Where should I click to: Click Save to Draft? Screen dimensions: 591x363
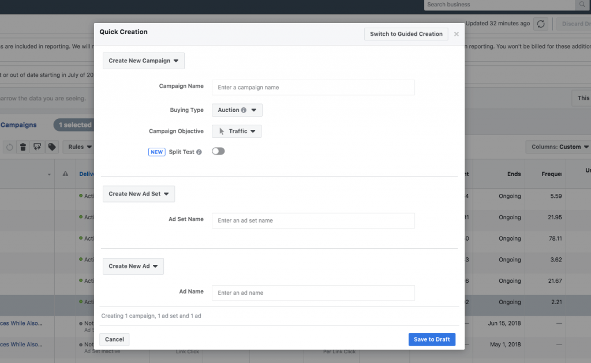432,339
